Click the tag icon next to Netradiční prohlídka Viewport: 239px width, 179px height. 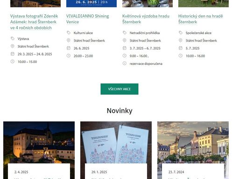click(125, 33)
